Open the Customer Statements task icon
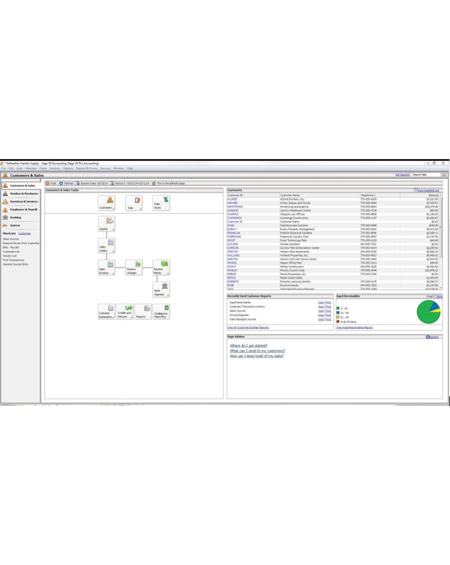The image size is (450, 565). click(x=106, y=311)
